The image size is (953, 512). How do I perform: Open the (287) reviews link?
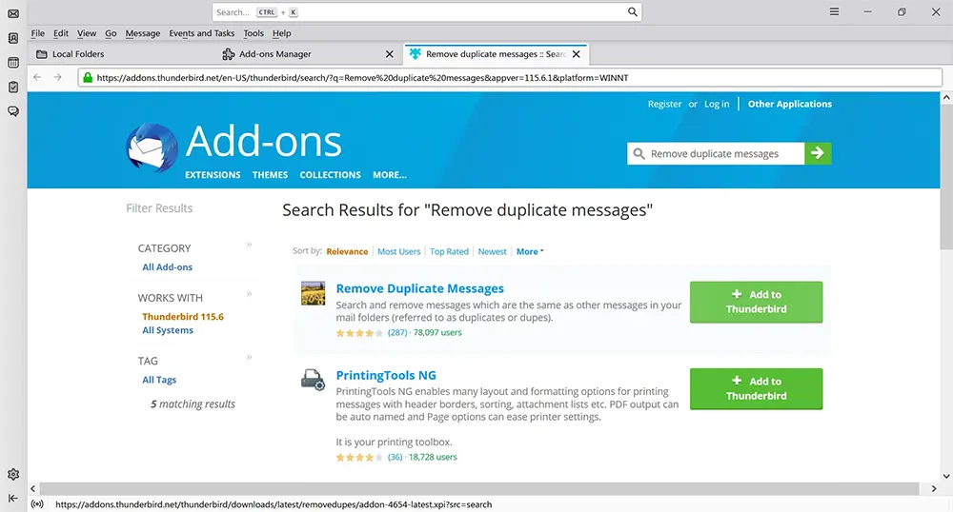click(397, 332)
